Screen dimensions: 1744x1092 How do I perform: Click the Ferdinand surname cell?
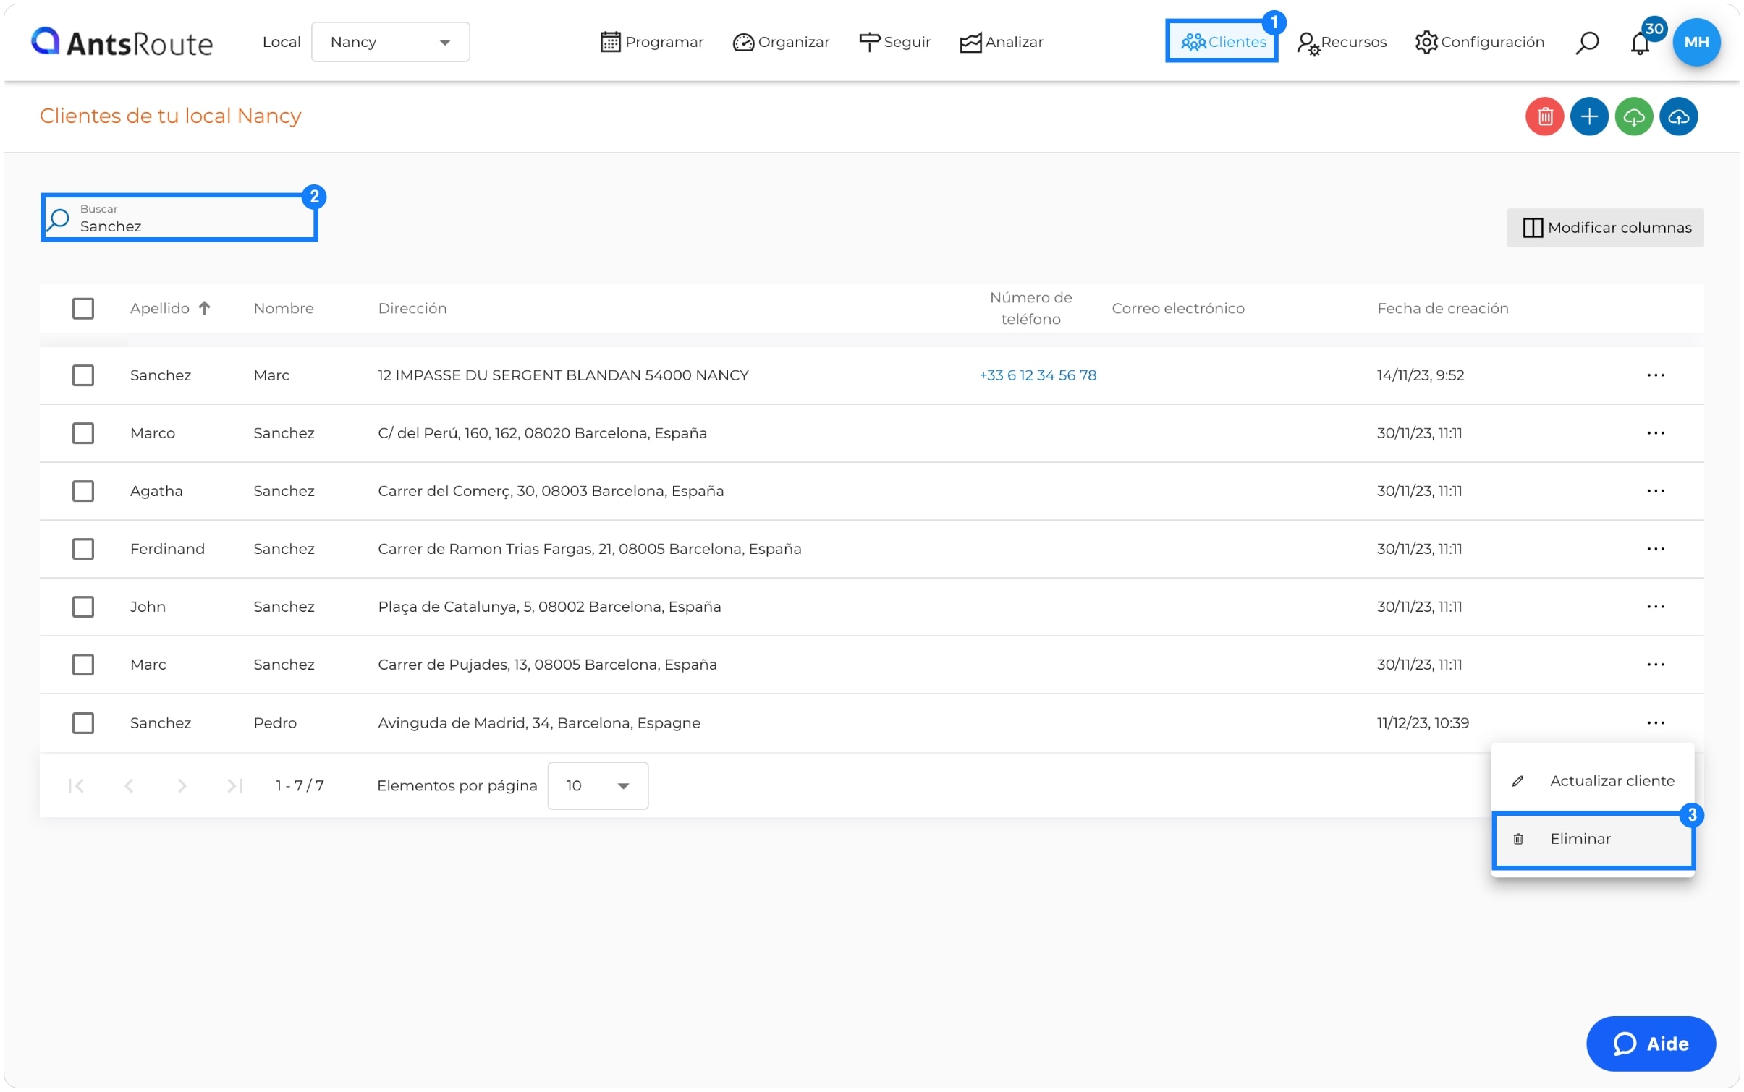(x=167, y=549)
